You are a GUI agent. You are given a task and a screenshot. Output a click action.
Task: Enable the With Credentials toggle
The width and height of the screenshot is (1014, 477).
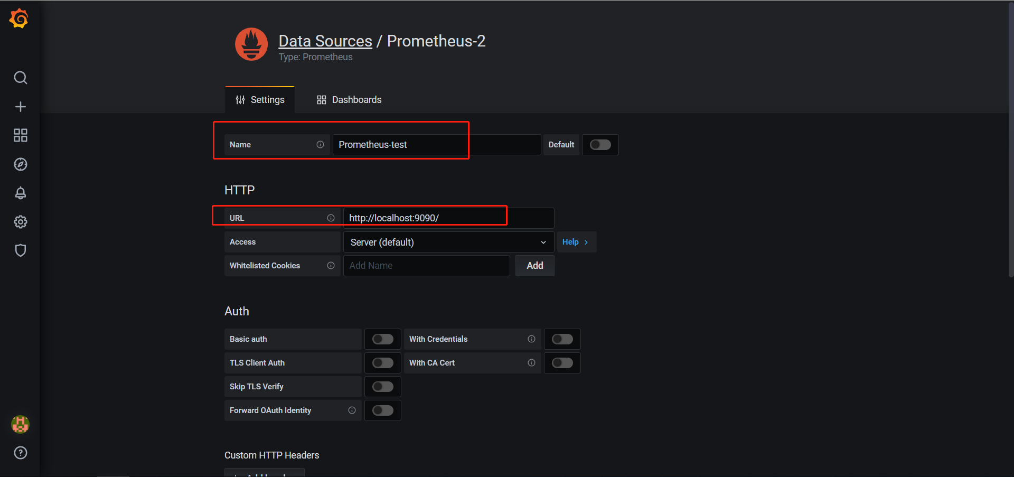click(x=562, y=339)
